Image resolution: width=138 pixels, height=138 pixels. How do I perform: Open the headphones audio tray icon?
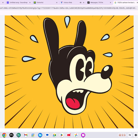coord(122,135)
